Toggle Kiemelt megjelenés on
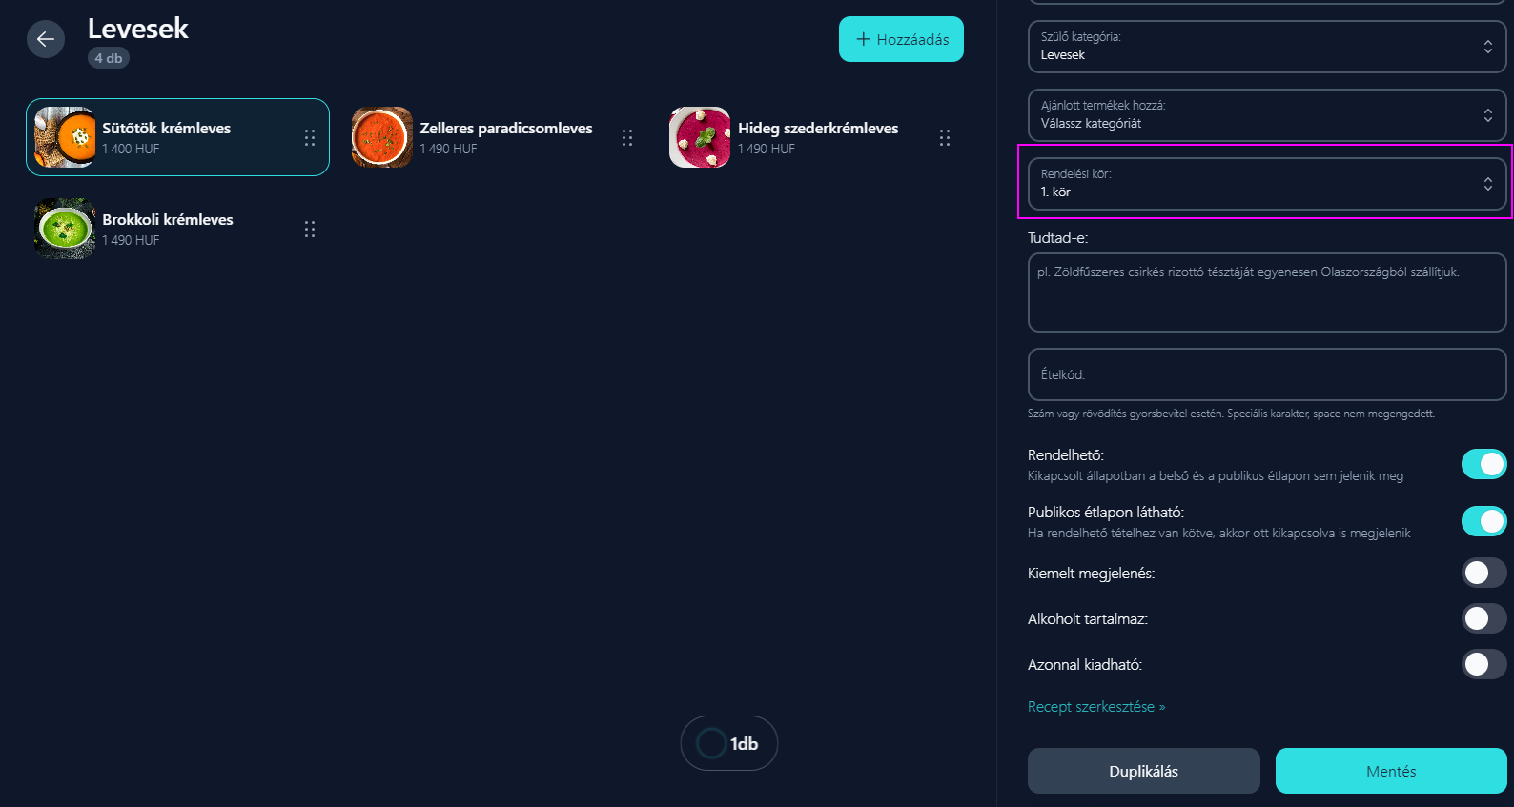The height and width of the screenshot is (807, 1514). (x=1484, y=573)
